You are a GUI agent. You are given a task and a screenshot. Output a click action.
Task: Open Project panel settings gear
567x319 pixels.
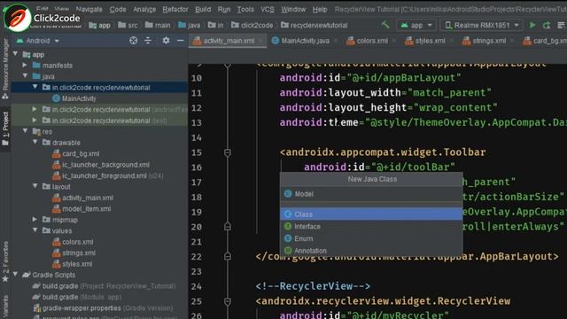(166, 41)
